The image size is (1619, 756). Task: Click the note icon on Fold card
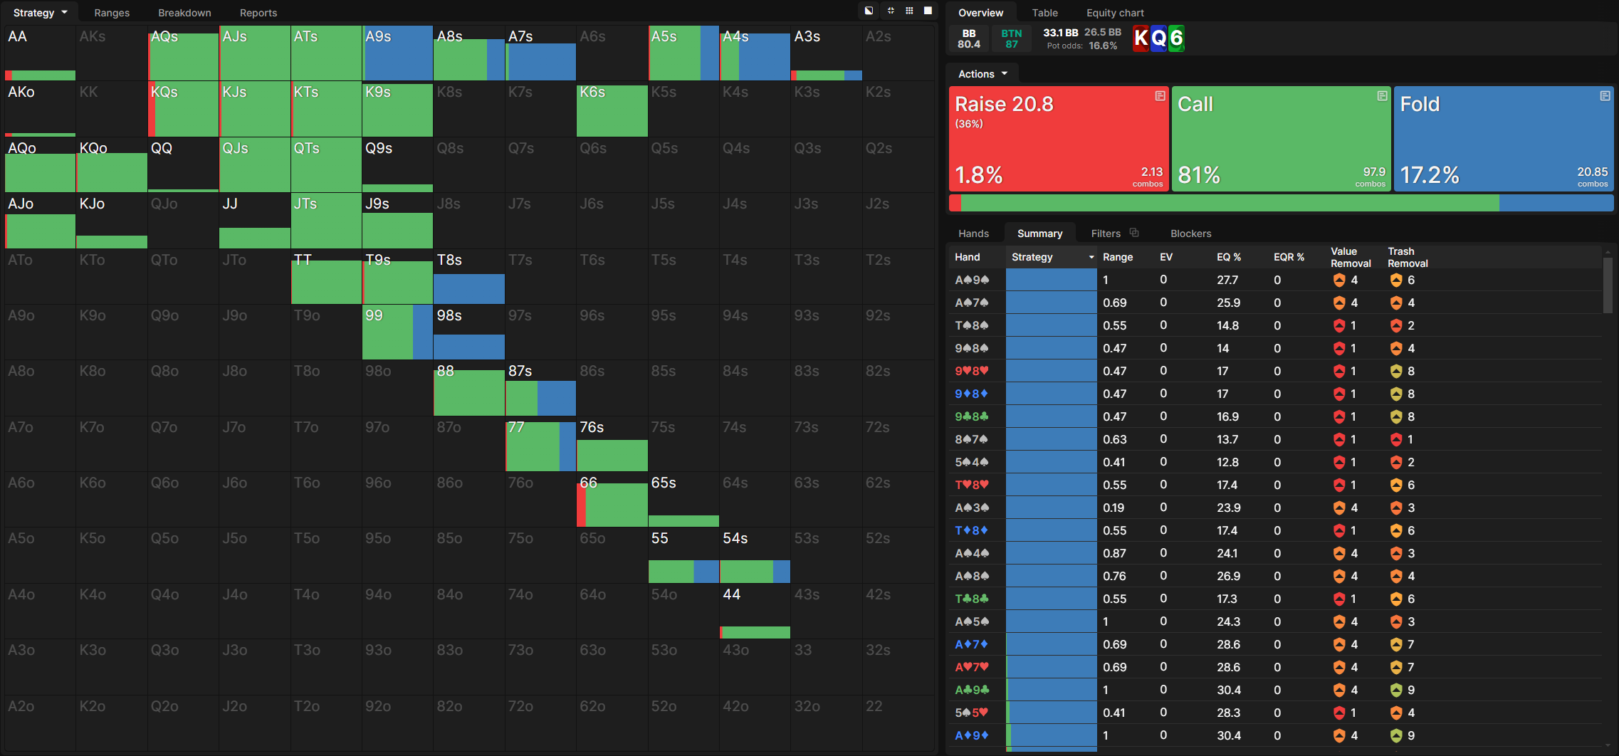(1605, 96)
